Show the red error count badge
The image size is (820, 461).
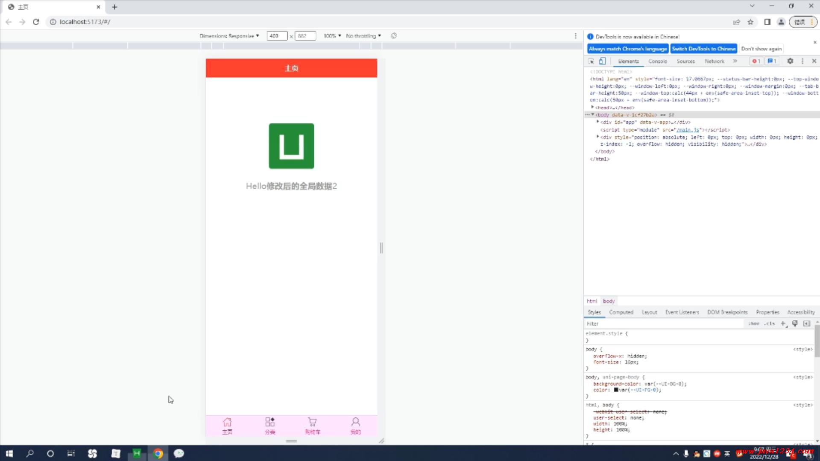coord(756,61)
